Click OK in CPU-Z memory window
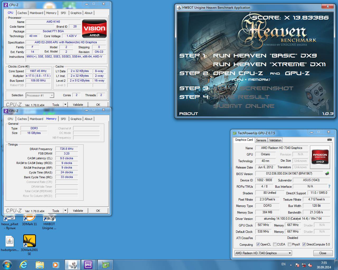Viewport: 338px width, 270px height. pyautogui.click(x=98, y=211)
